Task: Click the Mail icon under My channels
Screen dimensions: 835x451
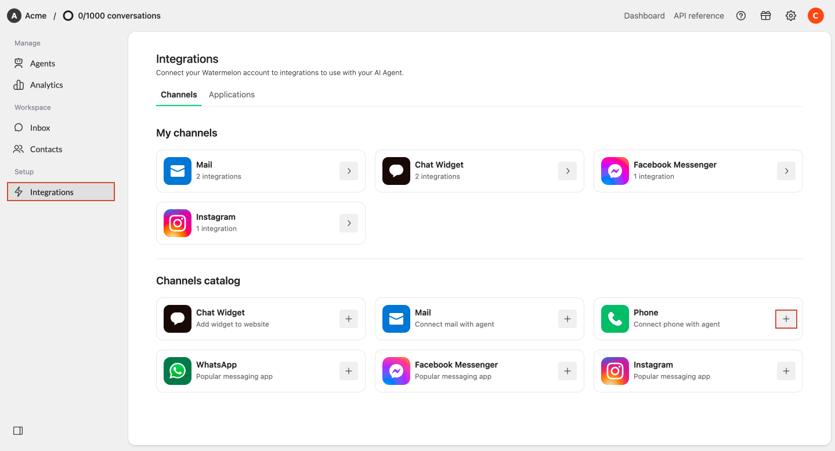Action: [178, 171]
